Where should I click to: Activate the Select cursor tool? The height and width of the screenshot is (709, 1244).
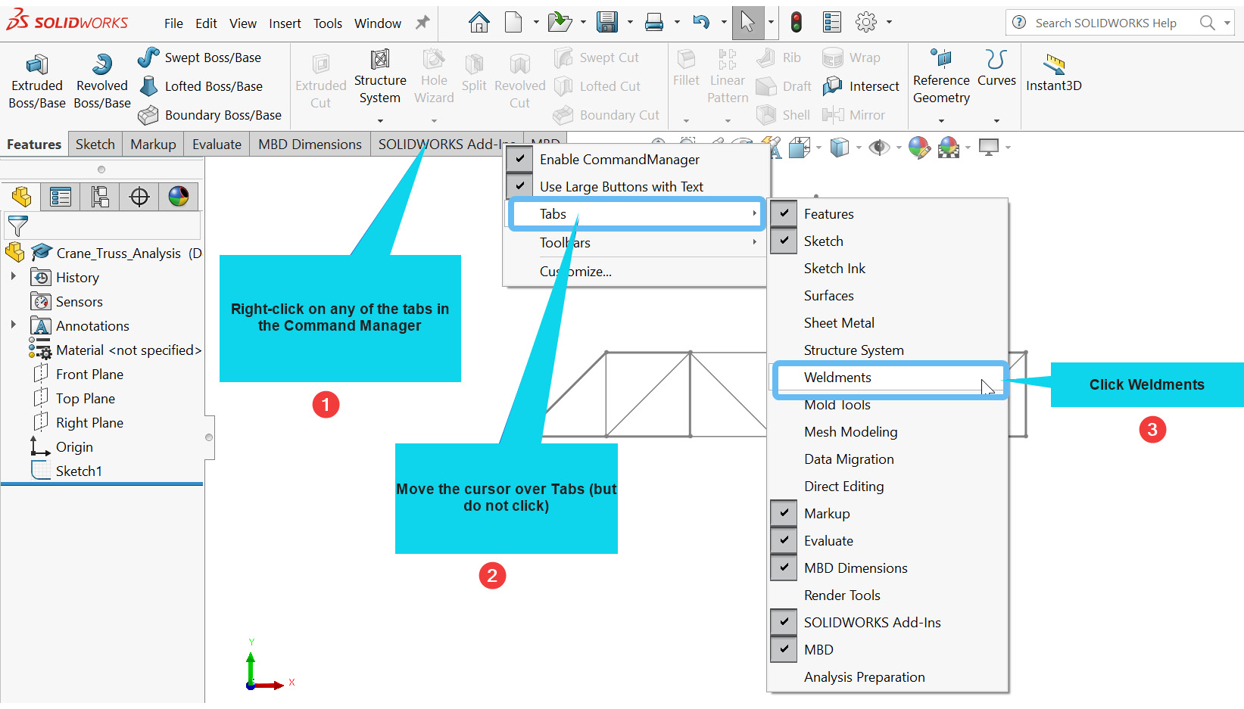click(x=747, y=23)
